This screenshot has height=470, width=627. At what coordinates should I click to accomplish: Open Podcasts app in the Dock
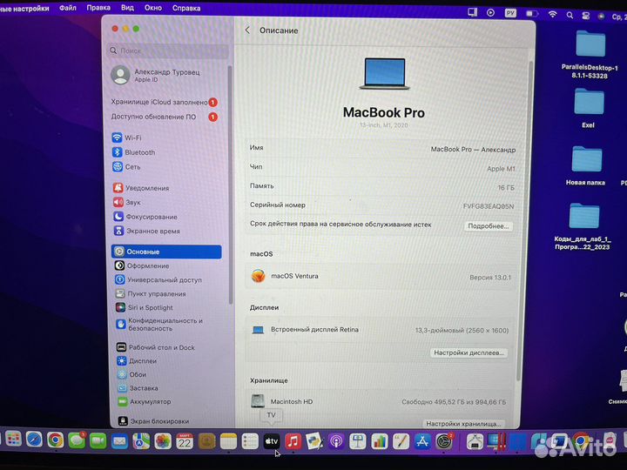[x=336, y=441]
